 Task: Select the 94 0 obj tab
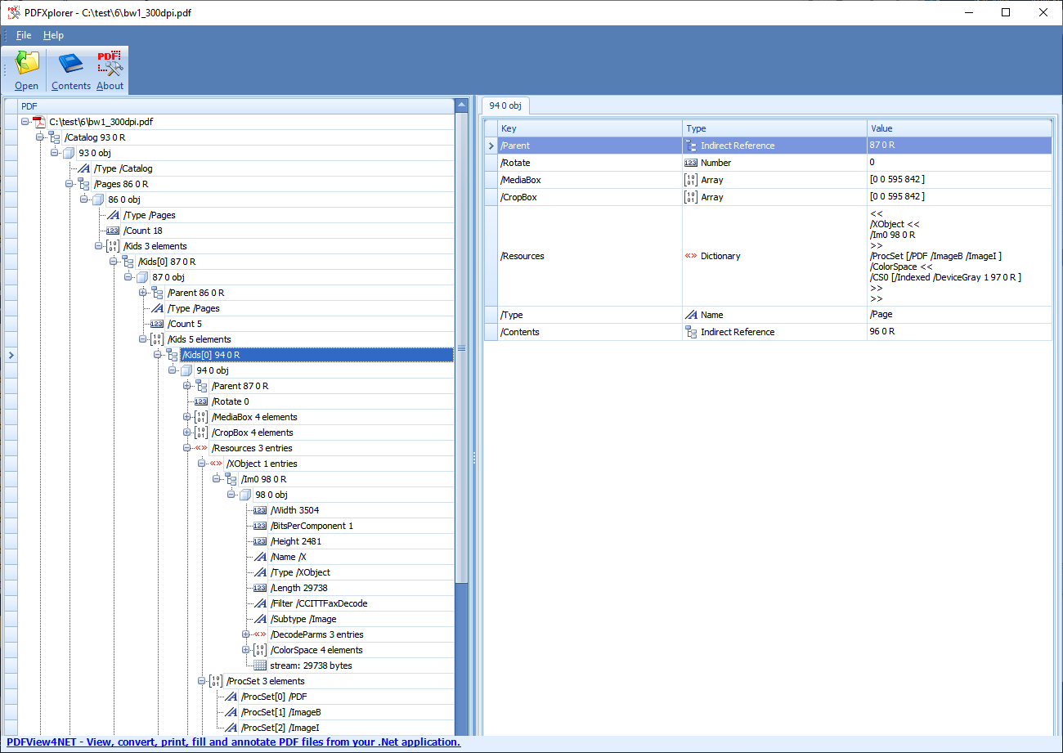tap(505, 106)
